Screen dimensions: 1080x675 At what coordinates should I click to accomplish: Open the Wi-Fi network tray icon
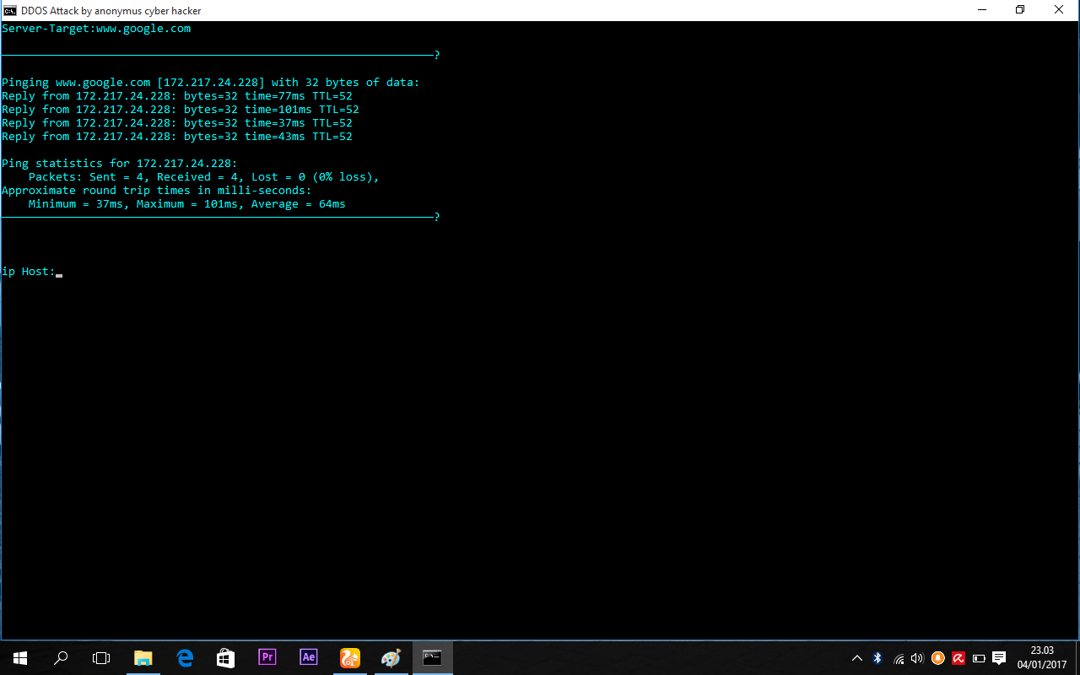point(899,658)
